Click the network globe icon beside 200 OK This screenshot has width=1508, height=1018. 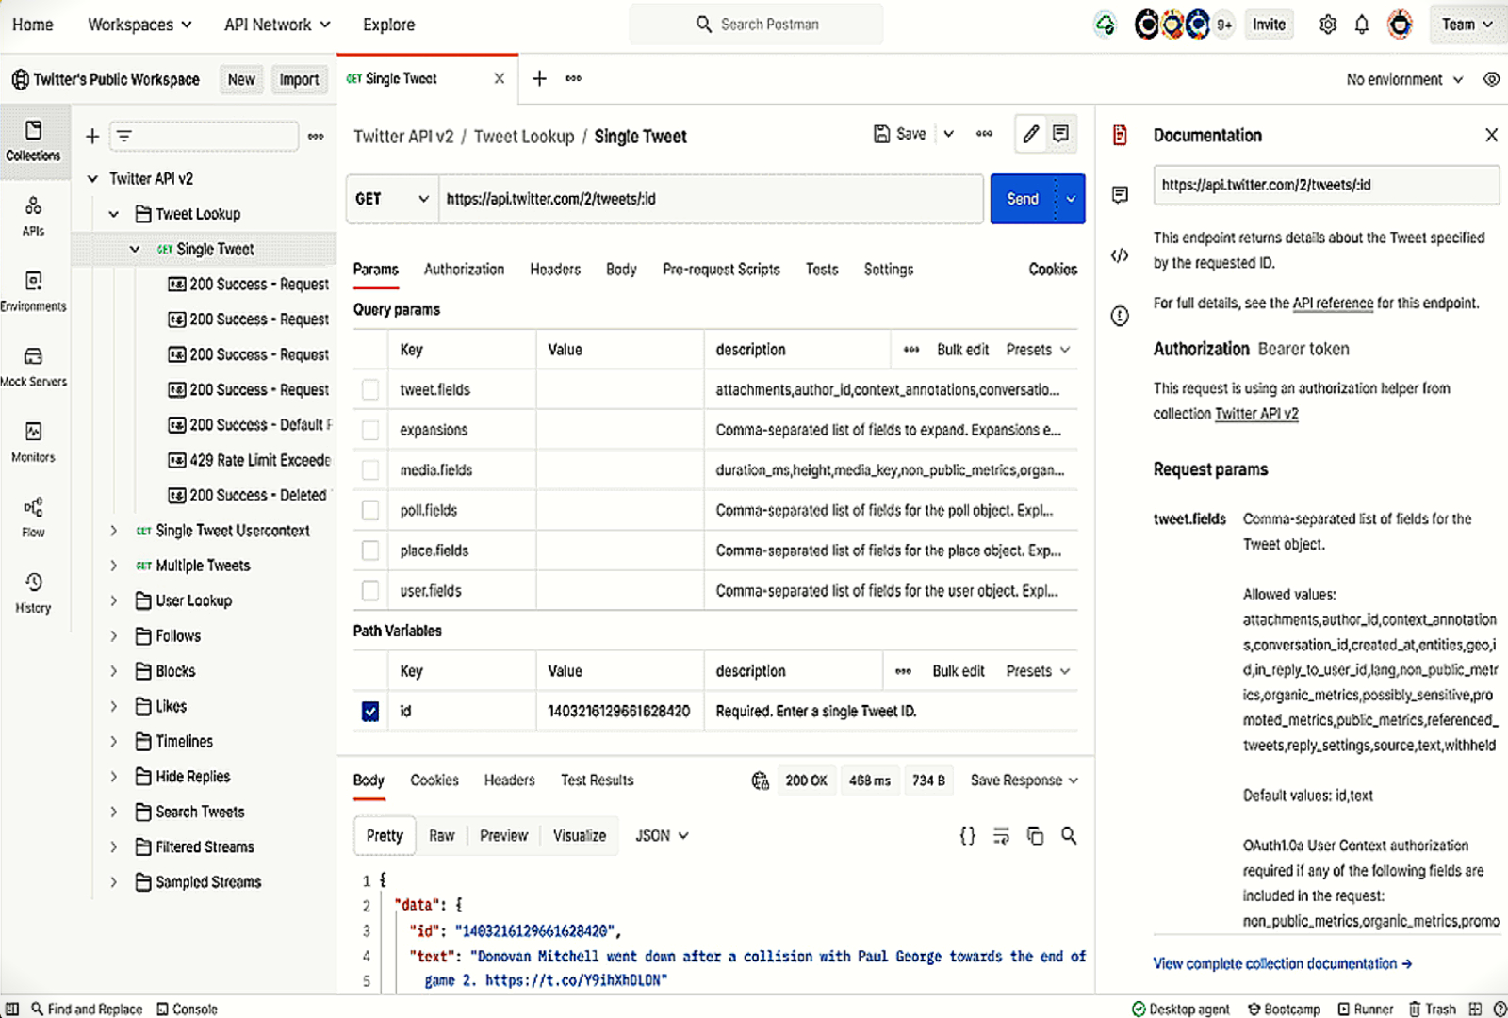(x=761, y=780)
